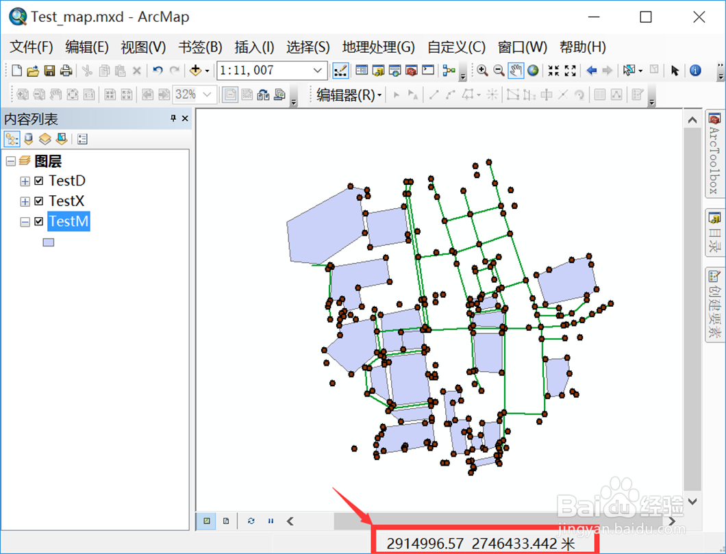The height and width of the screenshot is (554, 726).
Task: Switch to List By Source view
Action: click(x=27, y=138)
